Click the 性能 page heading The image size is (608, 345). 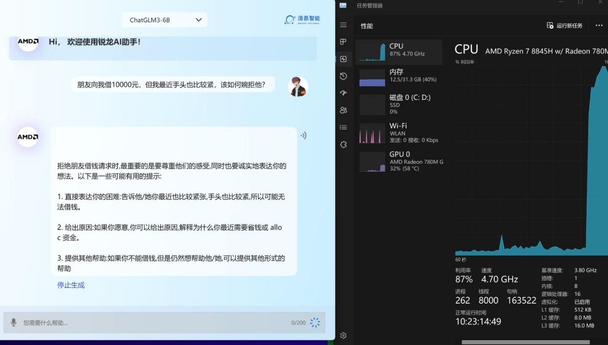pos(367,26)
